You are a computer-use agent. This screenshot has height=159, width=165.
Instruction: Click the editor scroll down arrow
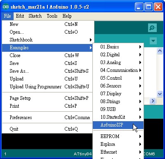pos(160,94)
